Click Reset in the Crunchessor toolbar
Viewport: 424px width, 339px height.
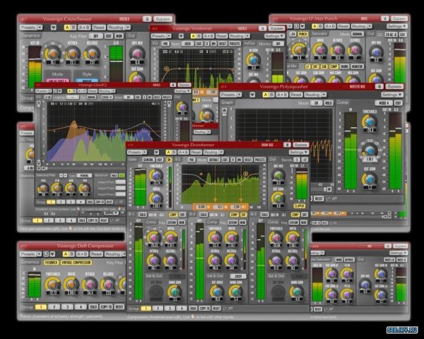(99, 28)
